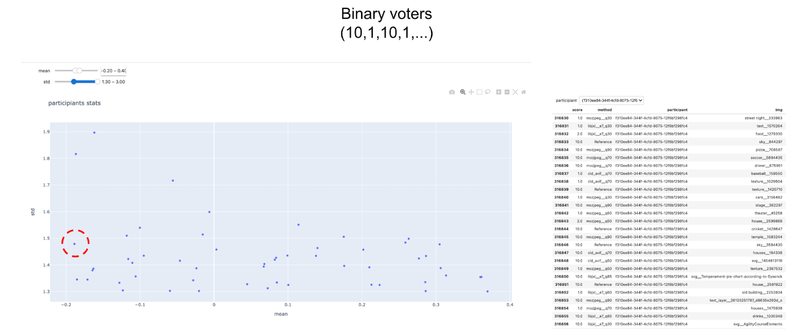This screenshot has height=335, width=788.
Task: Zoom in using the plus modebar icon
Action: [x=498, y=92]
